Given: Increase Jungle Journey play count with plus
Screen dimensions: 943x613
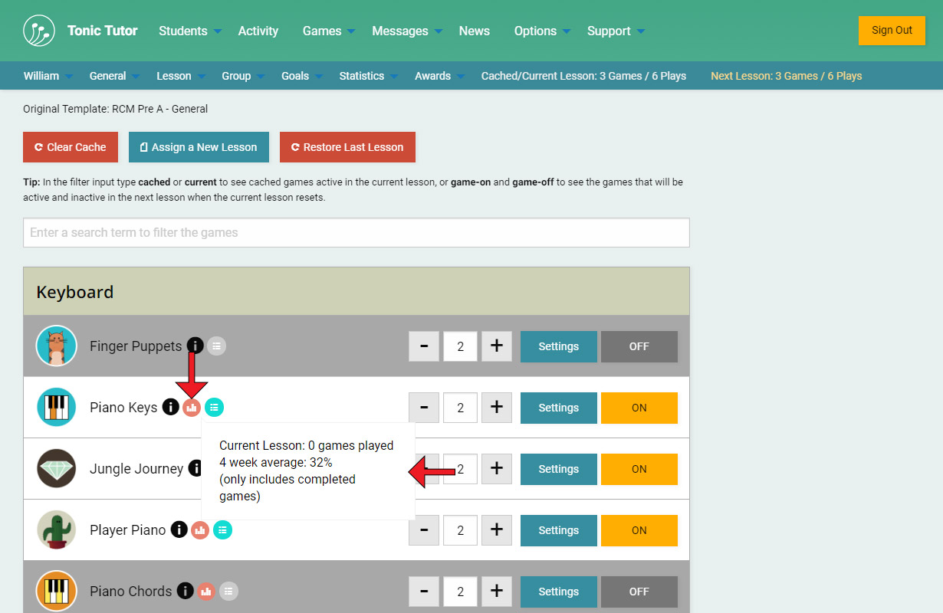Looking at the screenshot, I should pyautogui.click(x=496, y=469).
